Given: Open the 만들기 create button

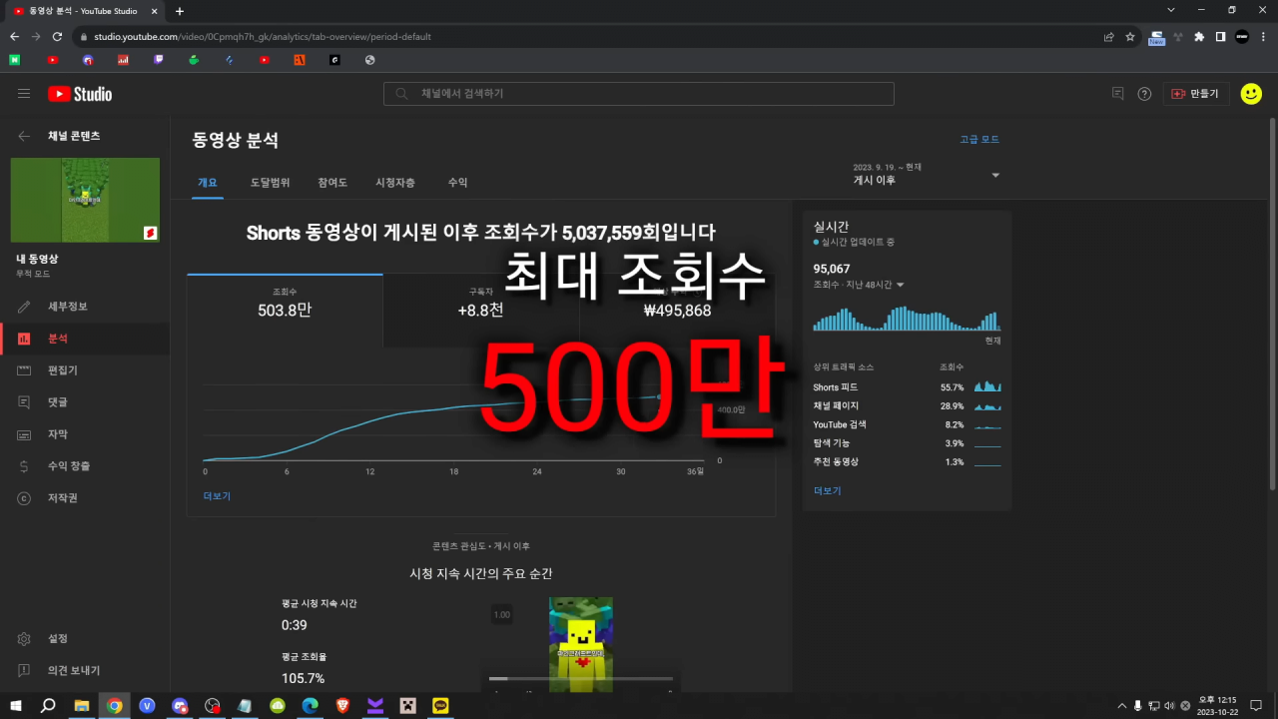Looking at the screenshot, I should [x=1196, y=94].
